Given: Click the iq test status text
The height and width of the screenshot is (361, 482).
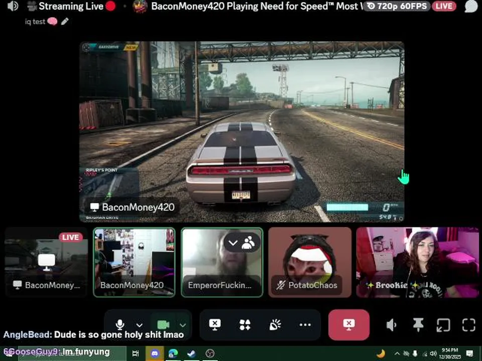Looking at the screenshot, I should pos(35,22).
